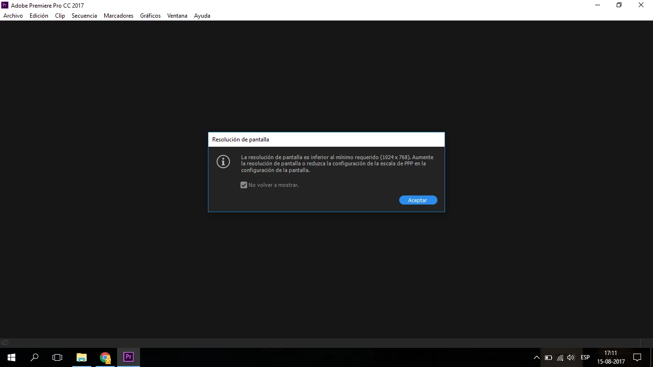Click the Aceptar button in the dialog

point(418,200)
